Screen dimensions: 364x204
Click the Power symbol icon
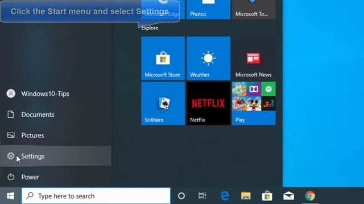tap(11, 177)
